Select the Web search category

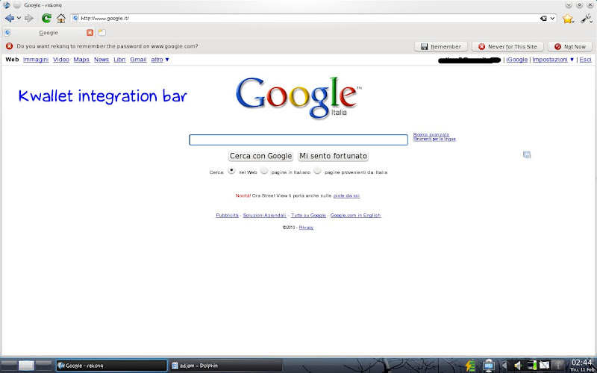click(x=12, y=60)
